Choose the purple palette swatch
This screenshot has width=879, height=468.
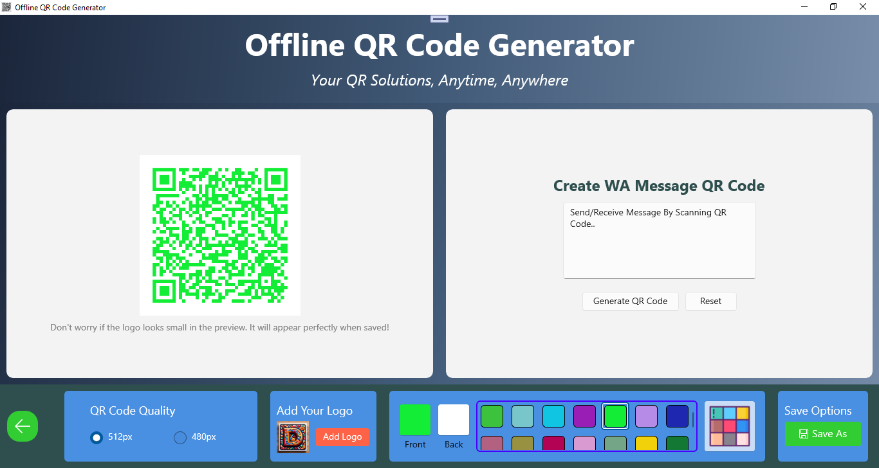pos(584,416)
